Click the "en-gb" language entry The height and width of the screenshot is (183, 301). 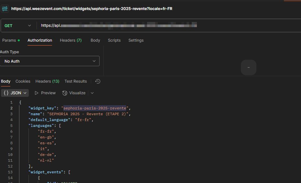(x=46, y=137)
